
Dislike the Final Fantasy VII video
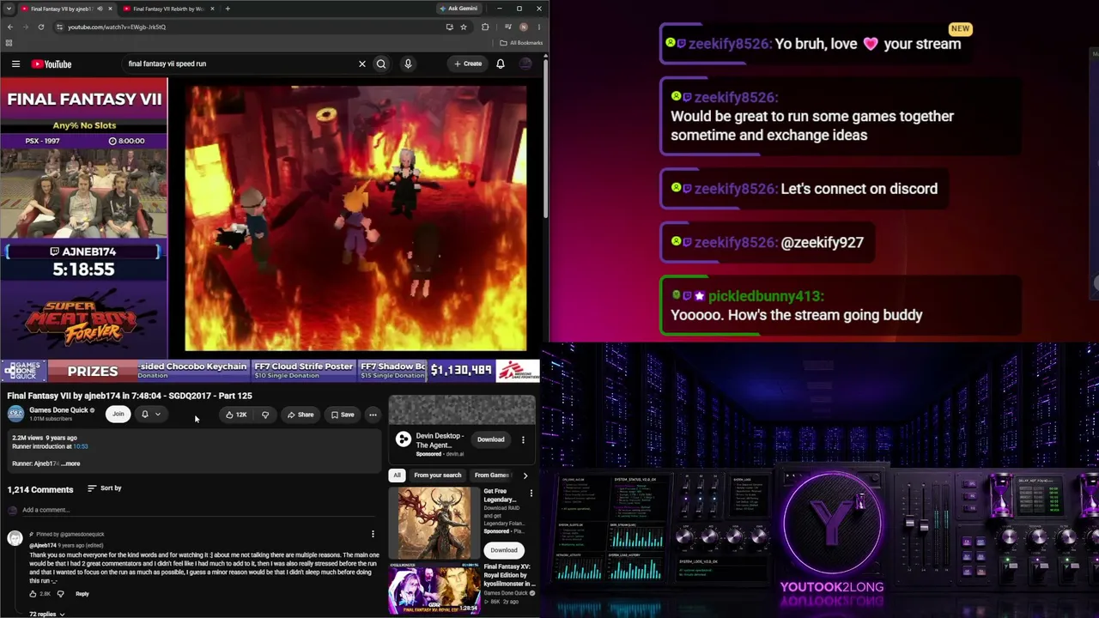265,415
